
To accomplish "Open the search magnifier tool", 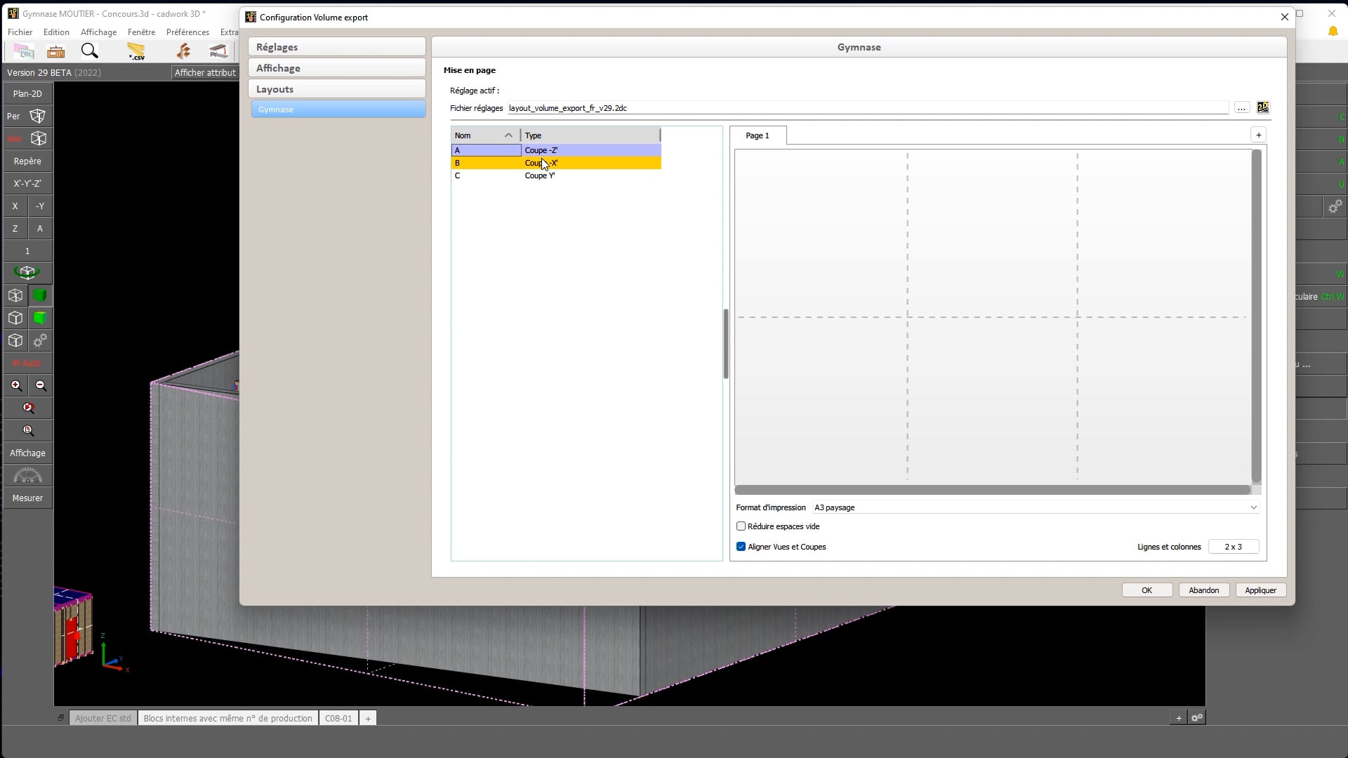I will (89, 51).
